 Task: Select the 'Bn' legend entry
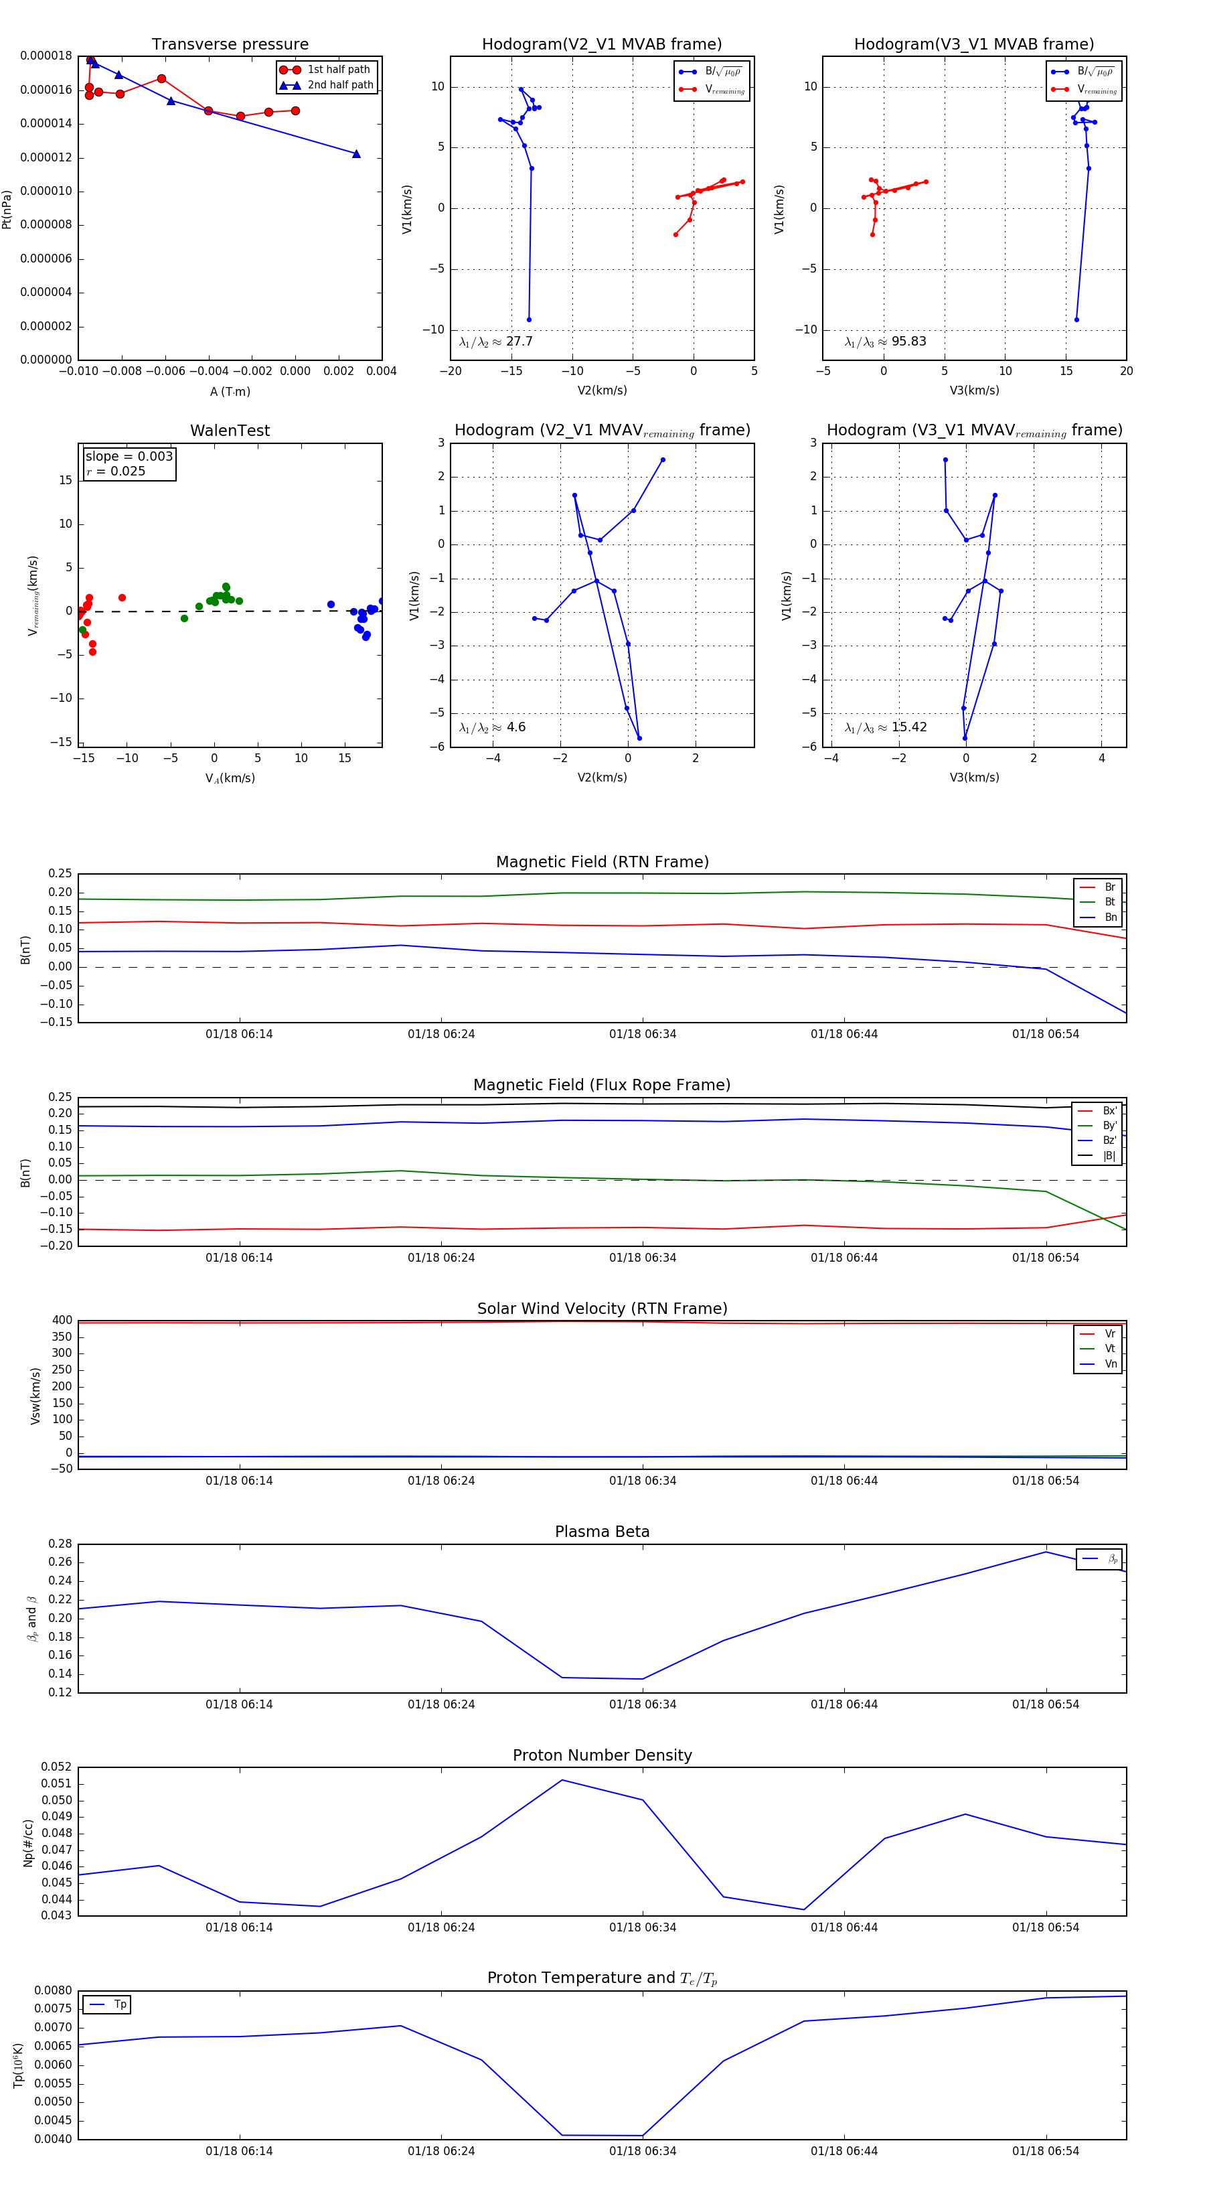point(1099,917)
